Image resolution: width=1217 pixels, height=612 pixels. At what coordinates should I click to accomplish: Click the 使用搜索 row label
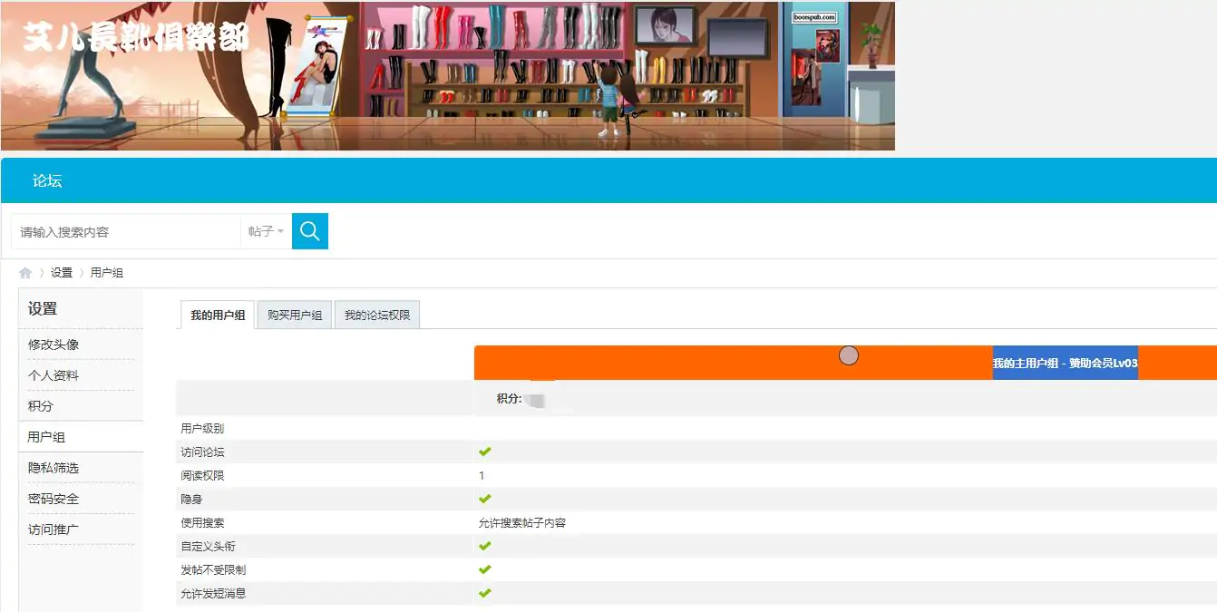(202, 523)
